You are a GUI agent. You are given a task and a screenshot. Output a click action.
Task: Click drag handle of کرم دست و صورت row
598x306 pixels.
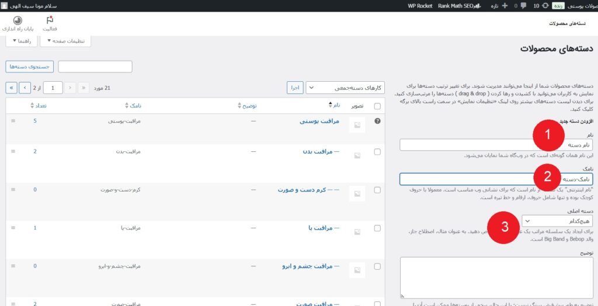pyautogui.click(x=13, y=190)
